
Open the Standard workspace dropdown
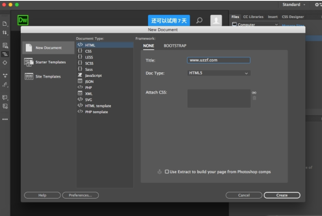pyautogui.click(x=294, y=4)
